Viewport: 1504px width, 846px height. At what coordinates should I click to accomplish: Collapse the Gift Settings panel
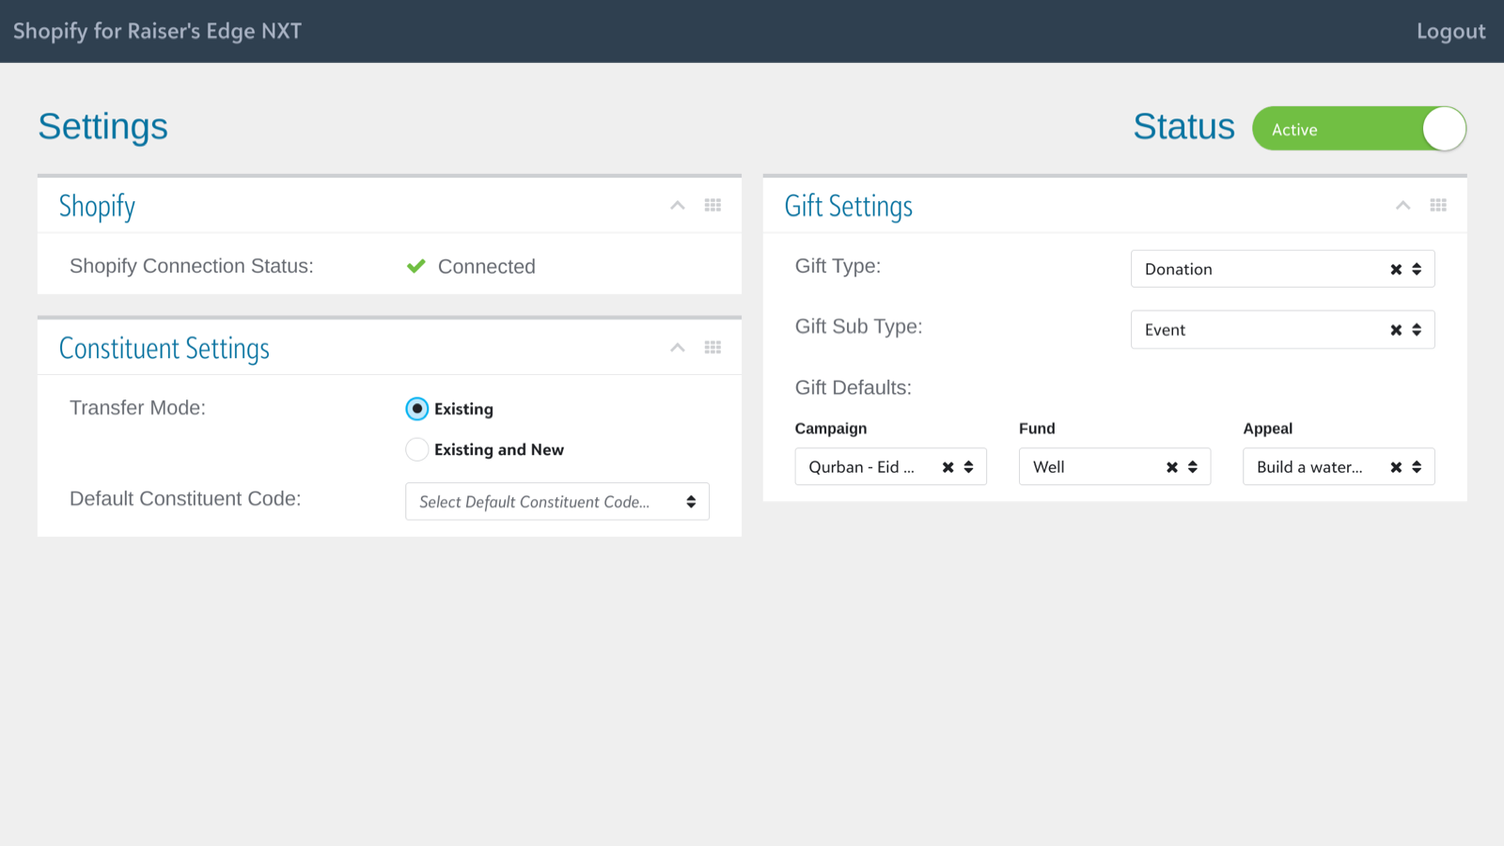coord(1402,205)
